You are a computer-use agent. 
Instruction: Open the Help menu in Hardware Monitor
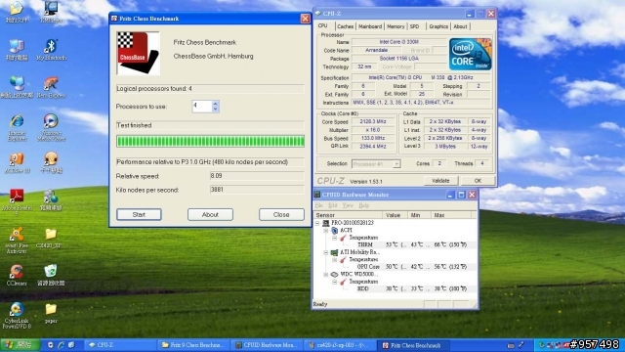coord(363,205)
